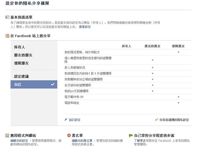
Task: Click the green icon by 自己掌控分享程度的多寡
Action: 131,135
